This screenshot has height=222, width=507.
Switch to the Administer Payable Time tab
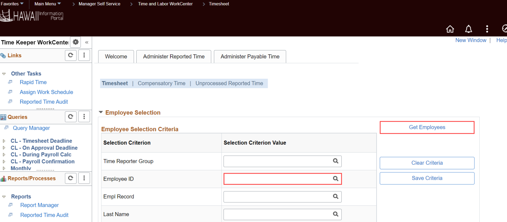tap(250, 56)
